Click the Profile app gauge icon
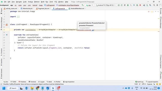The image size is (162, 91). click(134, 5)
